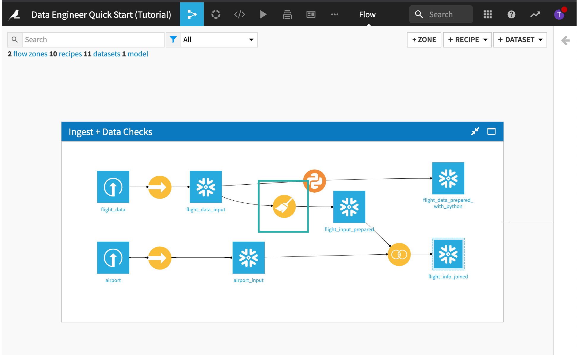Click the flight_data_input snowflake dataset

pyautogui.click(x=206, y=188)
